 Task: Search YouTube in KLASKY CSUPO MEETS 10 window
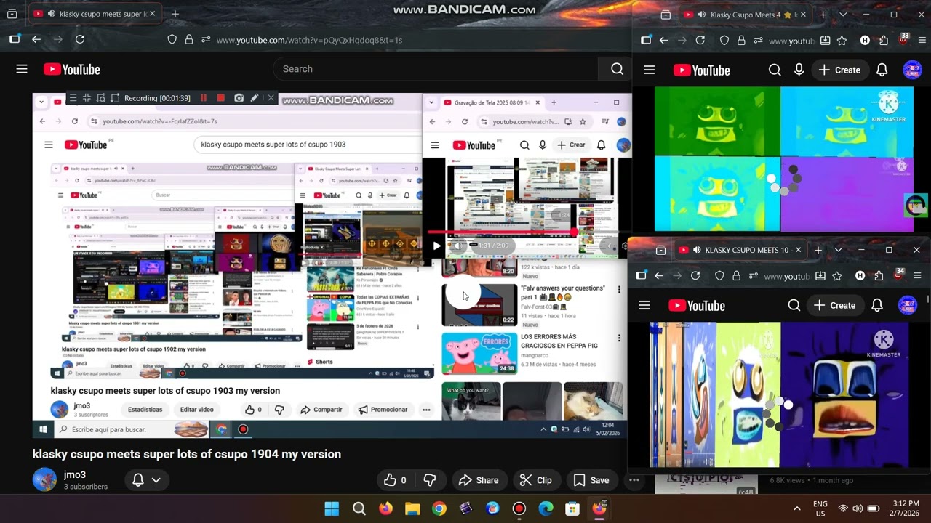[x=794, y=306]
